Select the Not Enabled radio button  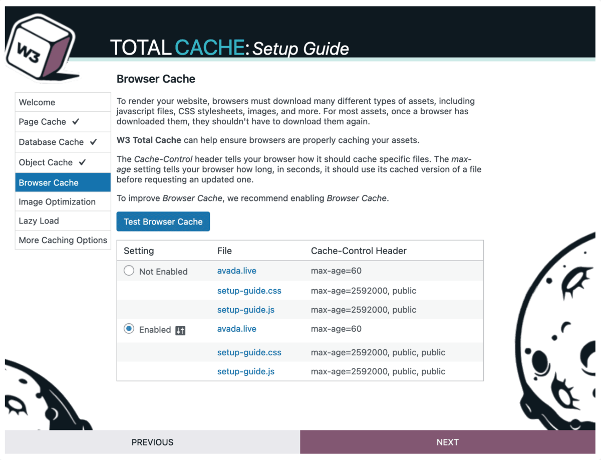click(129, 270)
